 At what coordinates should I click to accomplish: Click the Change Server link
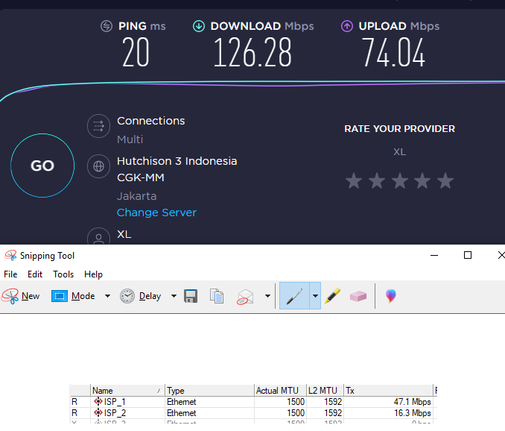(x=156, y=213)
